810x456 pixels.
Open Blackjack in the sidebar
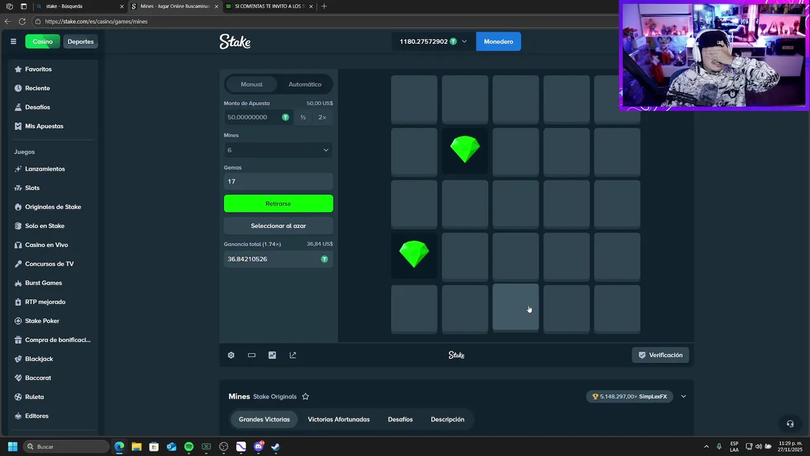pyautogui.click(x=53, y=359)
